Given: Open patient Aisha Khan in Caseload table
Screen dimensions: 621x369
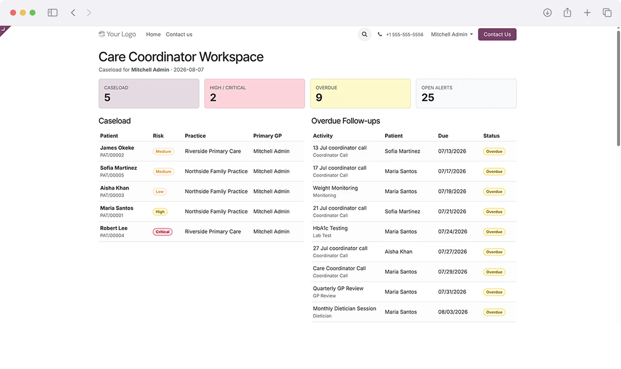Looking at the screenshot, I should tap(114, 188).
